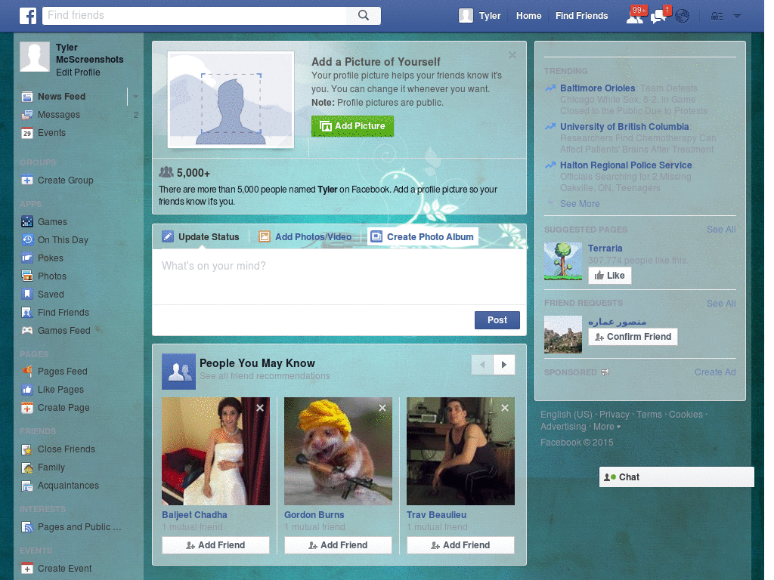Click Edit Profile link
The width and height of the screenshot is (774, 580).
(78, 72)
